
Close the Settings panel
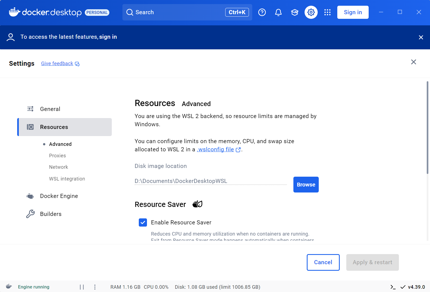[x=414, y=62]
